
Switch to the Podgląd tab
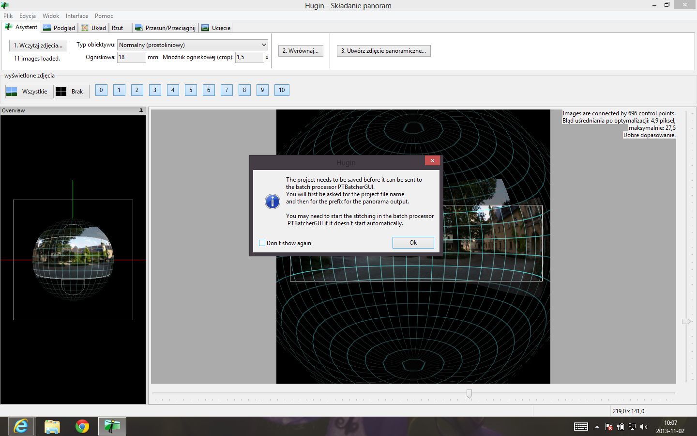pos(59,28)
